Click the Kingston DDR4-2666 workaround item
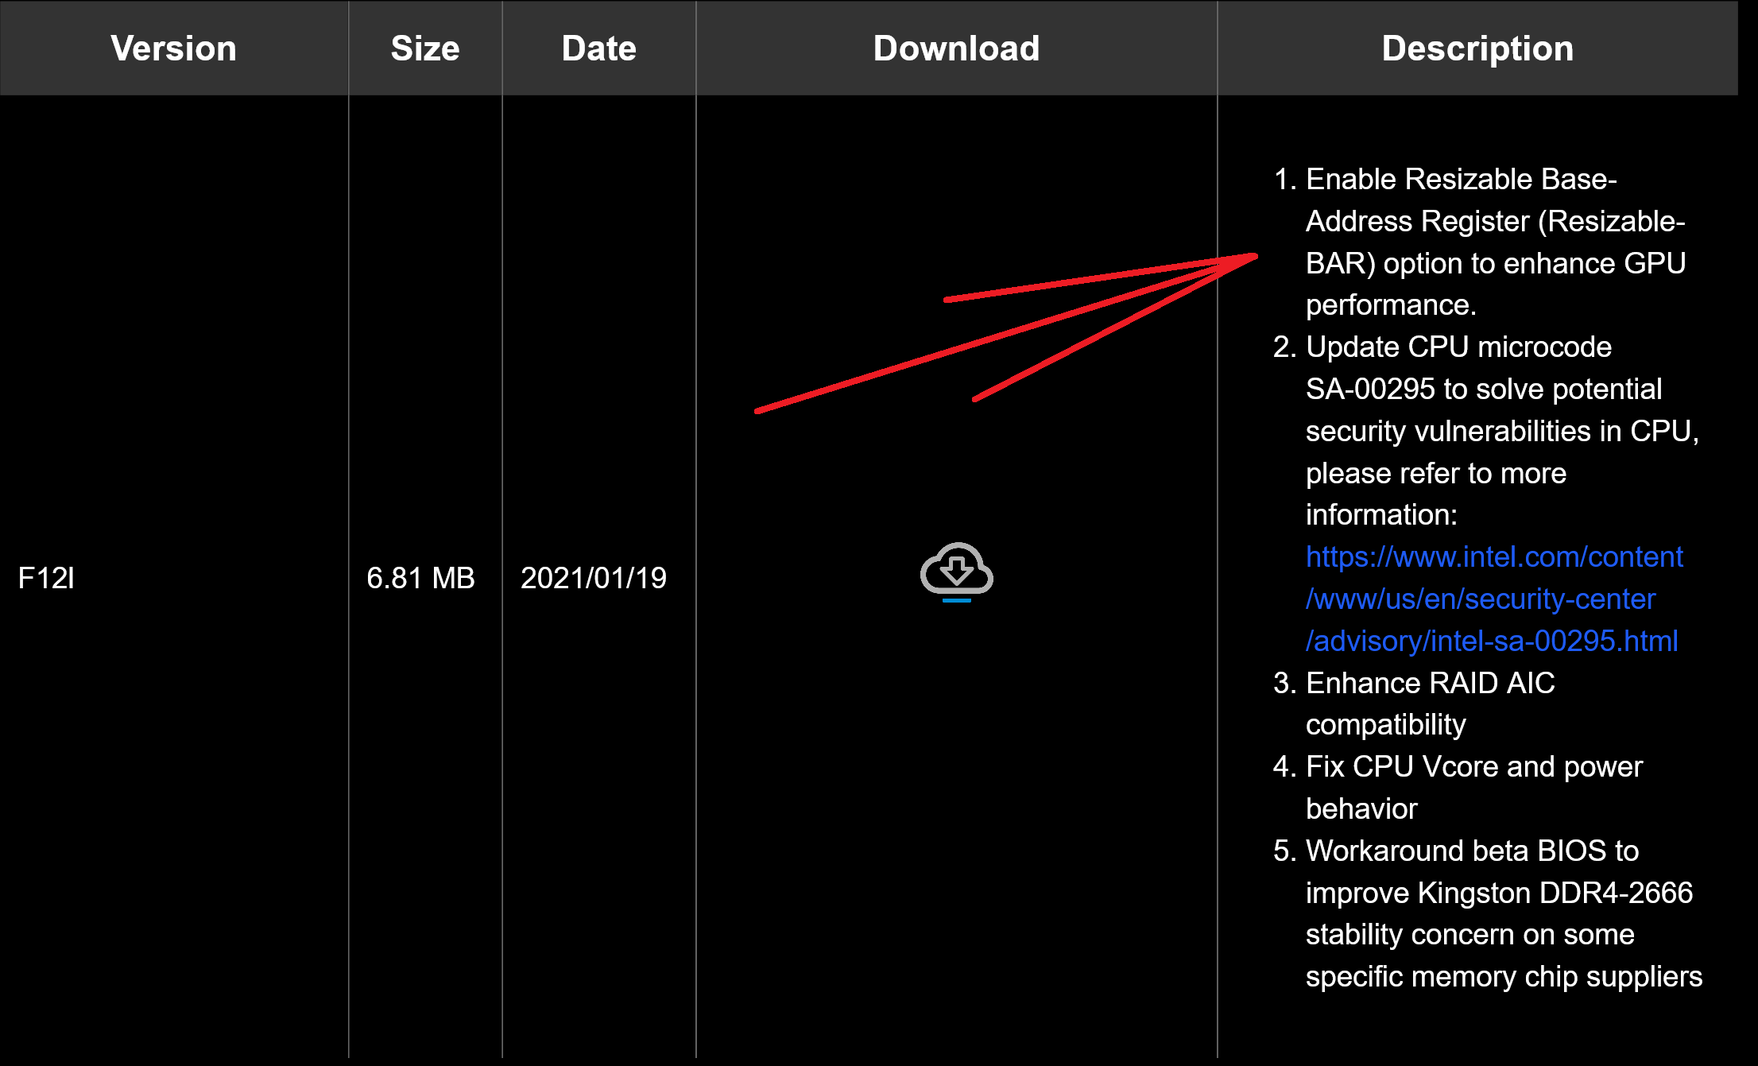 tap(1498, 893)
